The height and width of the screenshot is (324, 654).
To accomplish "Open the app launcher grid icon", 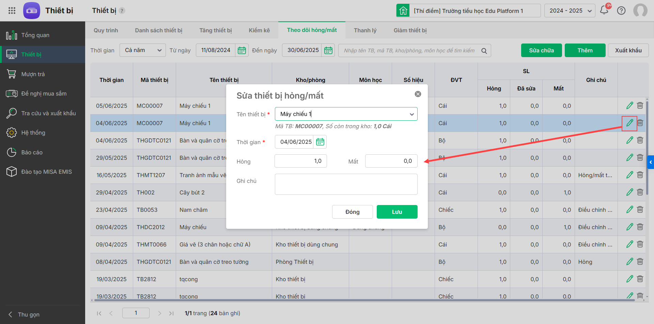I will click(12, 11).
